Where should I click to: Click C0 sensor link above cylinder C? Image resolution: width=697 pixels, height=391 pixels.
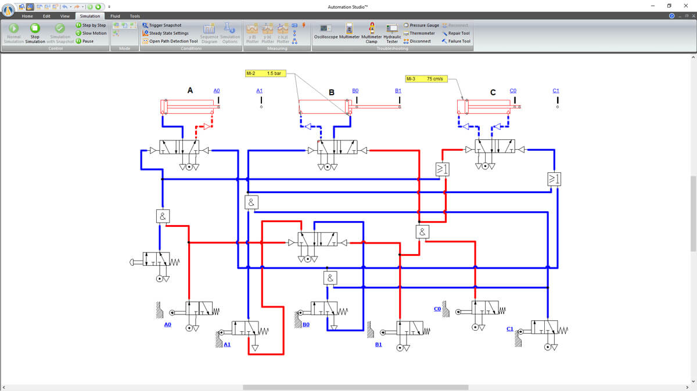click(513, 91)
